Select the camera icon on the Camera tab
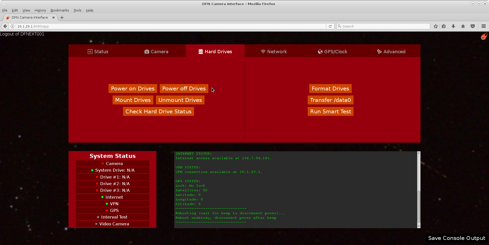This screenshot has width=489, height=245. [147, 51]
